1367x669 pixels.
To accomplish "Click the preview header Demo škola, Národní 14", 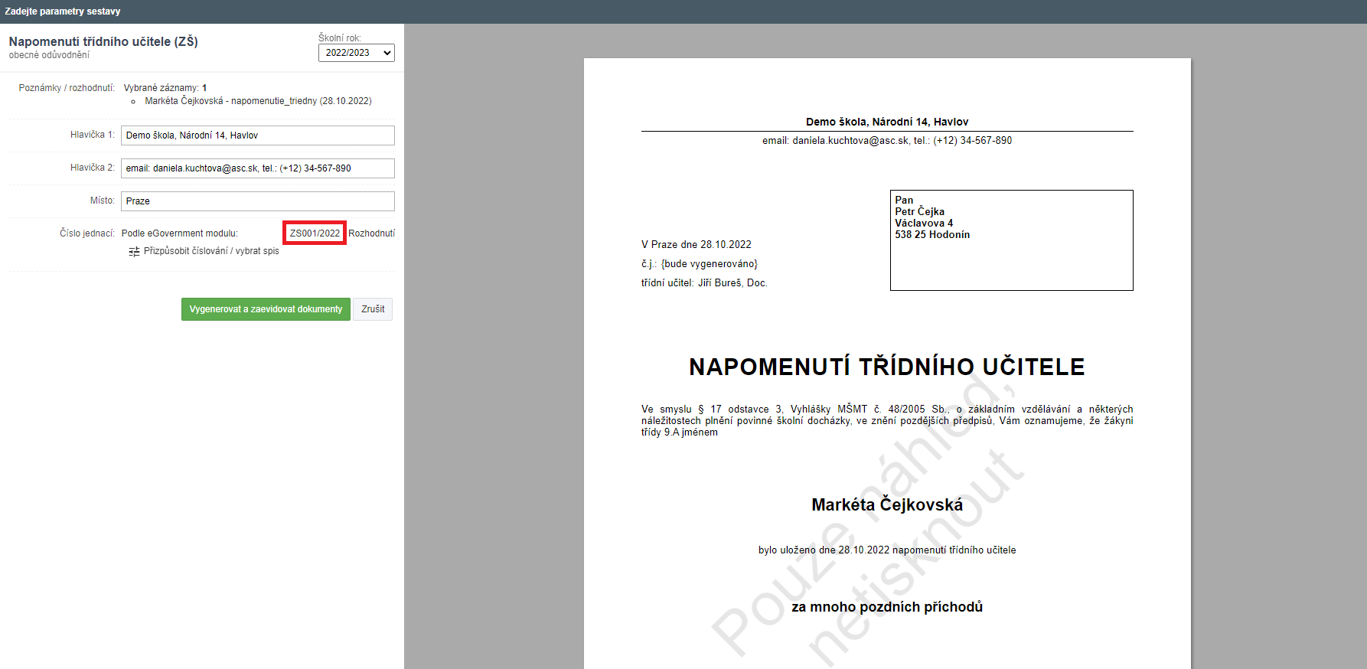I will pos(887,122).
